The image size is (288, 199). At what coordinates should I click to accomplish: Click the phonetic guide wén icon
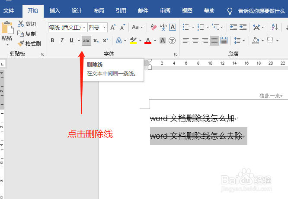tap(163, 27)
